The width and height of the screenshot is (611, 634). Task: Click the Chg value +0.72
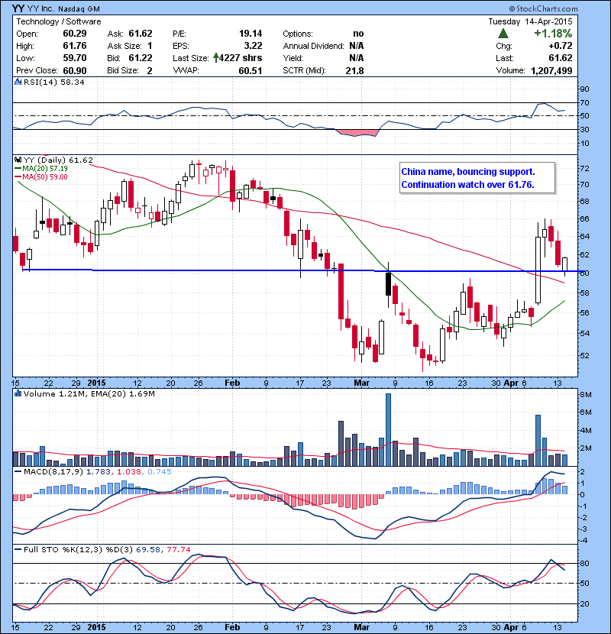tap(561, 46)
